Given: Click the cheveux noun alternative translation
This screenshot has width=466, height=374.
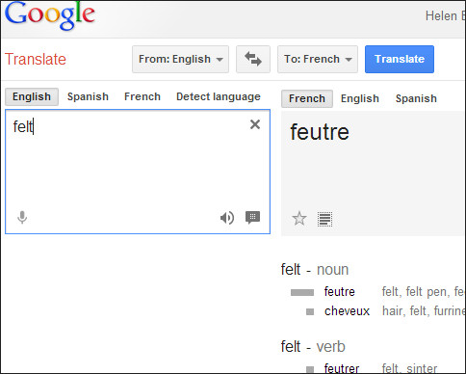Looking at the screenshot, I should coord(347,311).
